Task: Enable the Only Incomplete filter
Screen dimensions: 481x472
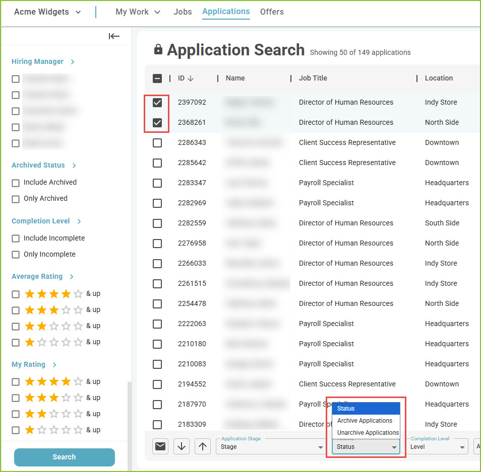Action: pyautogui.click(x=15, y=255)
